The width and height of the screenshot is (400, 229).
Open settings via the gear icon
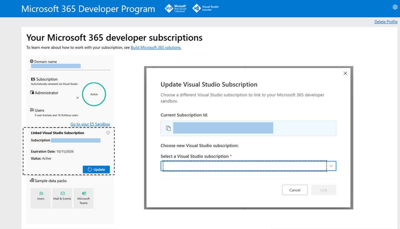point(396,7)
